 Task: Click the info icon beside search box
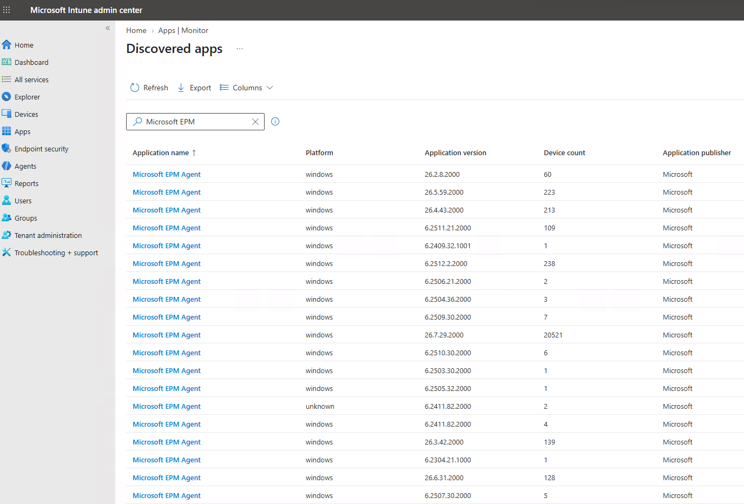(275, 122)
